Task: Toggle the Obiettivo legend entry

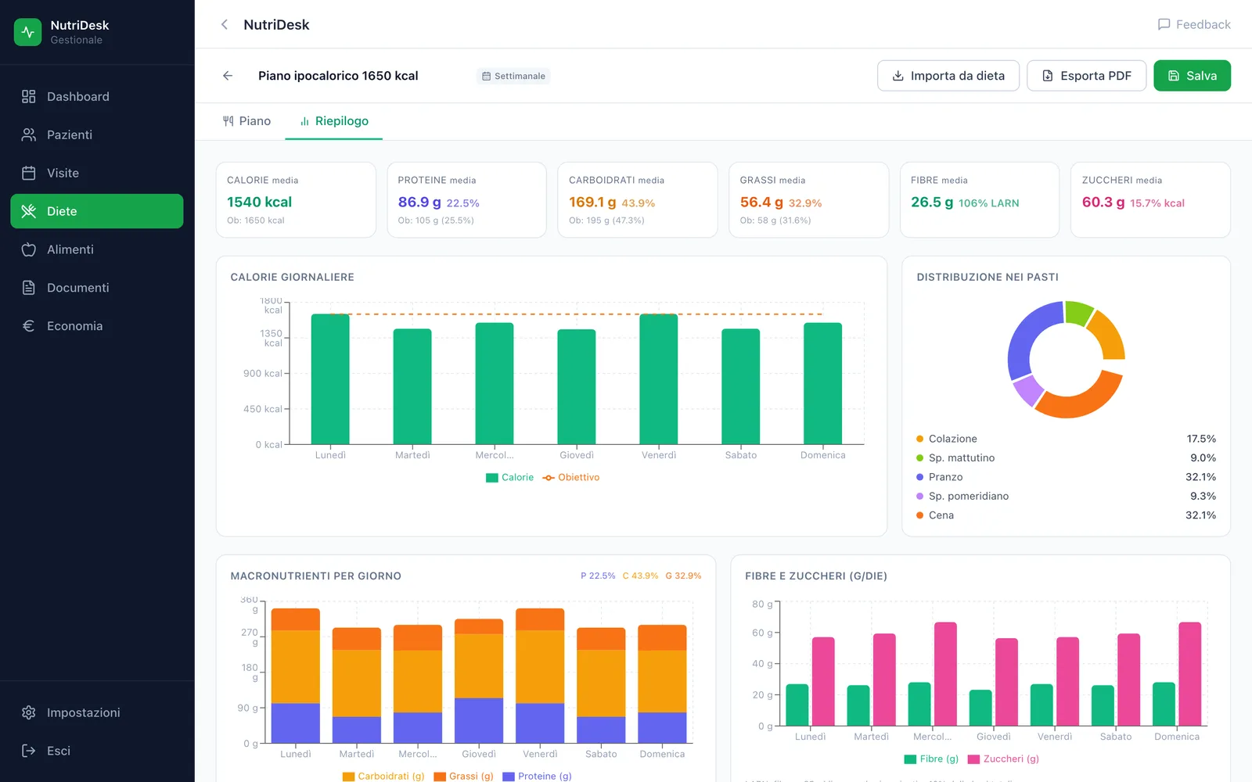Action: pos(571,478)
